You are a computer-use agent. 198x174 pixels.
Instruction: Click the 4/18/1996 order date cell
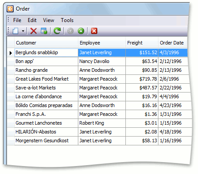(175, 132)
